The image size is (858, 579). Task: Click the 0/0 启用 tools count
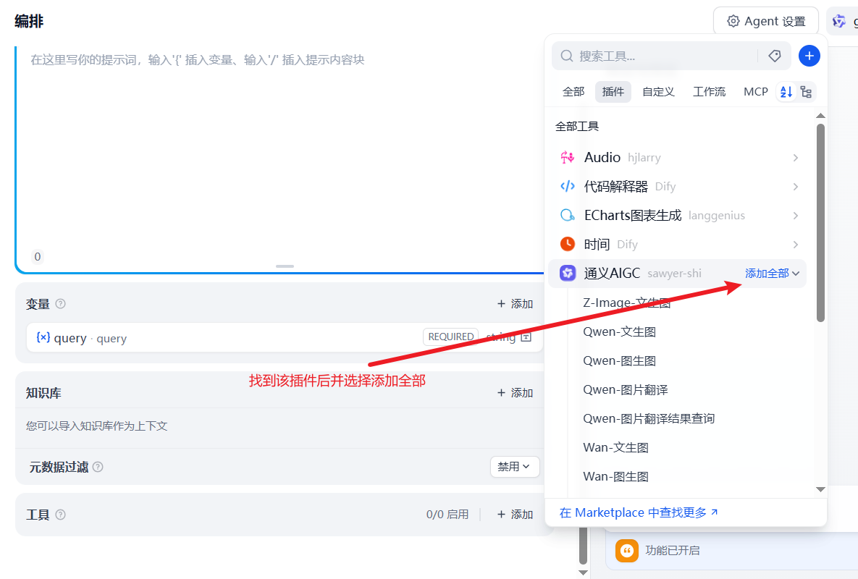(x=447, y=515)
